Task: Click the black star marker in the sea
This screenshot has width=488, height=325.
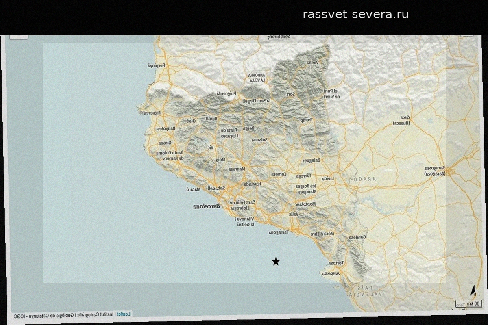Action: point(276,262)
